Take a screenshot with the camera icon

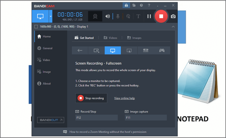[173, 16]
